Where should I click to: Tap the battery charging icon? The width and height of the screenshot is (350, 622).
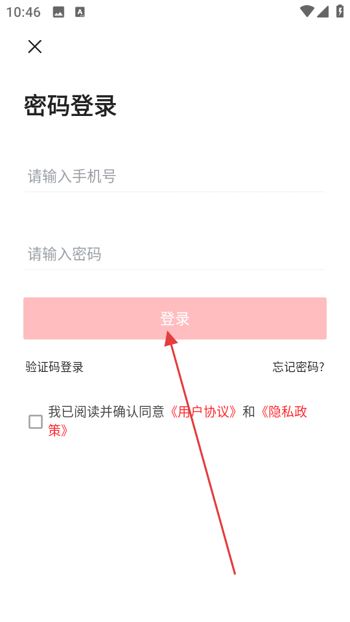point(340,11)
